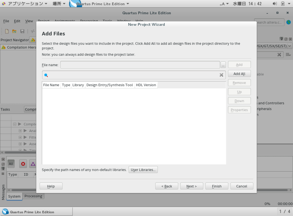Clear the file filter with X icon

click(x=221, y=75)
